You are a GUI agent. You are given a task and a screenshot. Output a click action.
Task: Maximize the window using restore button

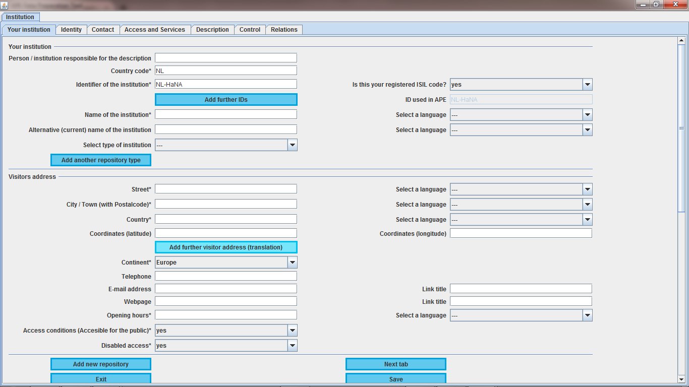[656, 4]
